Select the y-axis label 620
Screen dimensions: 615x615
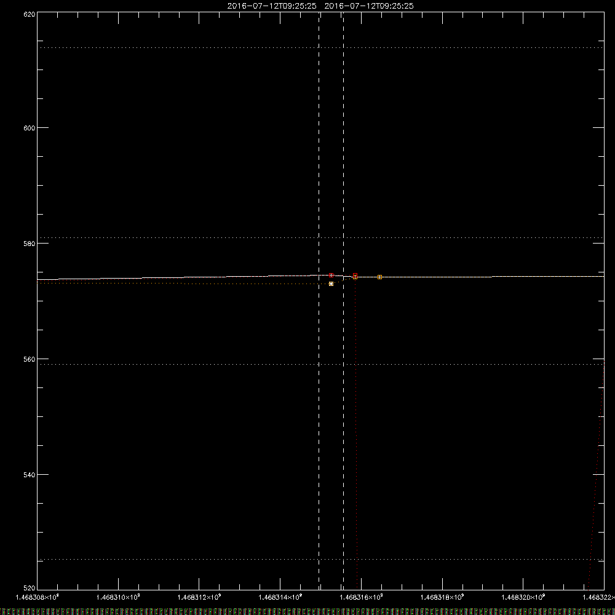point(30,14)
